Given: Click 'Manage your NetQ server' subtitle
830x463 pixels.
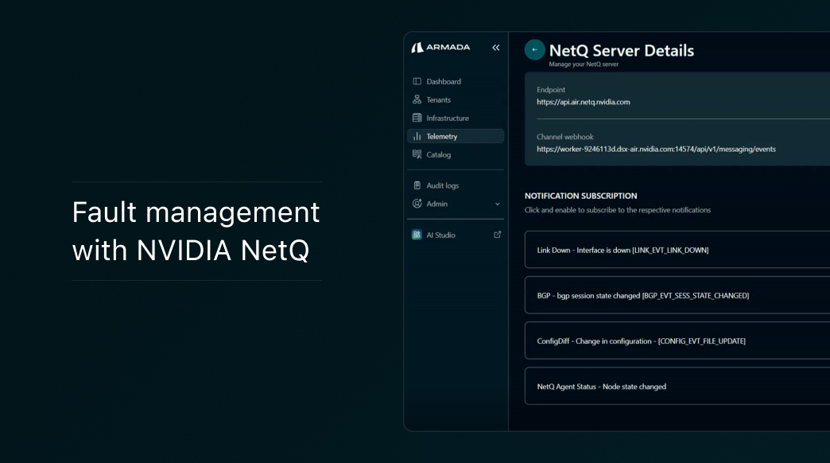Looking at the screenshot, I should click(584, 64).
